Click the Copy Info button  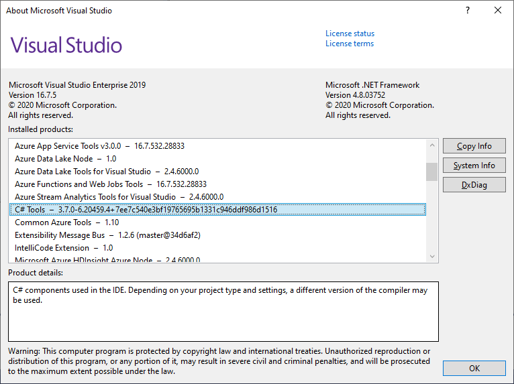click(474, 146)
